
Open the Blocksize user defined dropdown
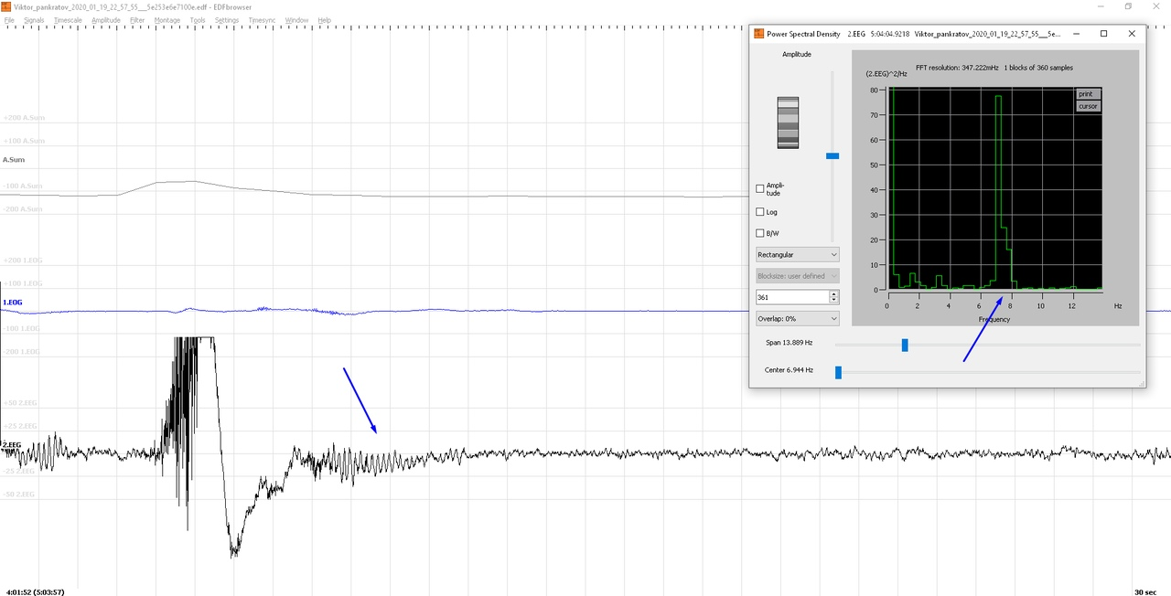pos(798,276)
